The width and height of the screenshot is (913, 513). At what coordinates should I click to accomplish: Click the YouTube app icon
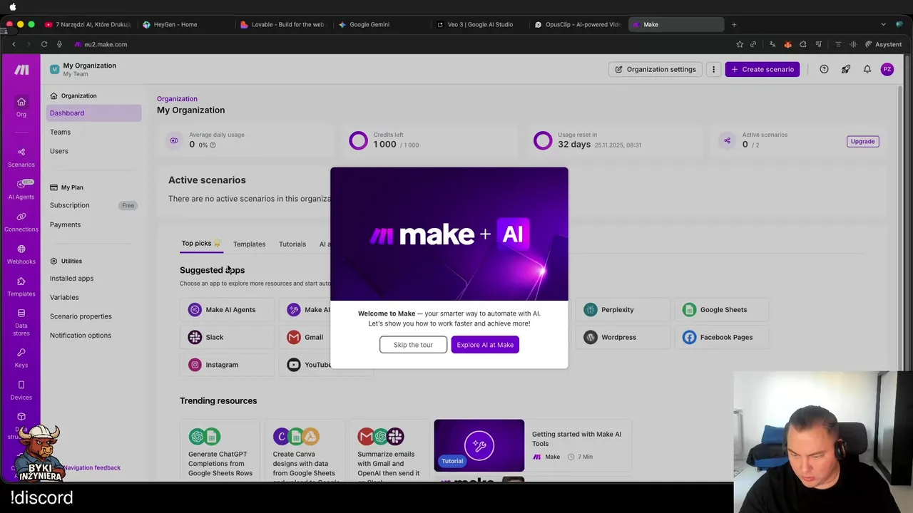click(x=294, y=365)
